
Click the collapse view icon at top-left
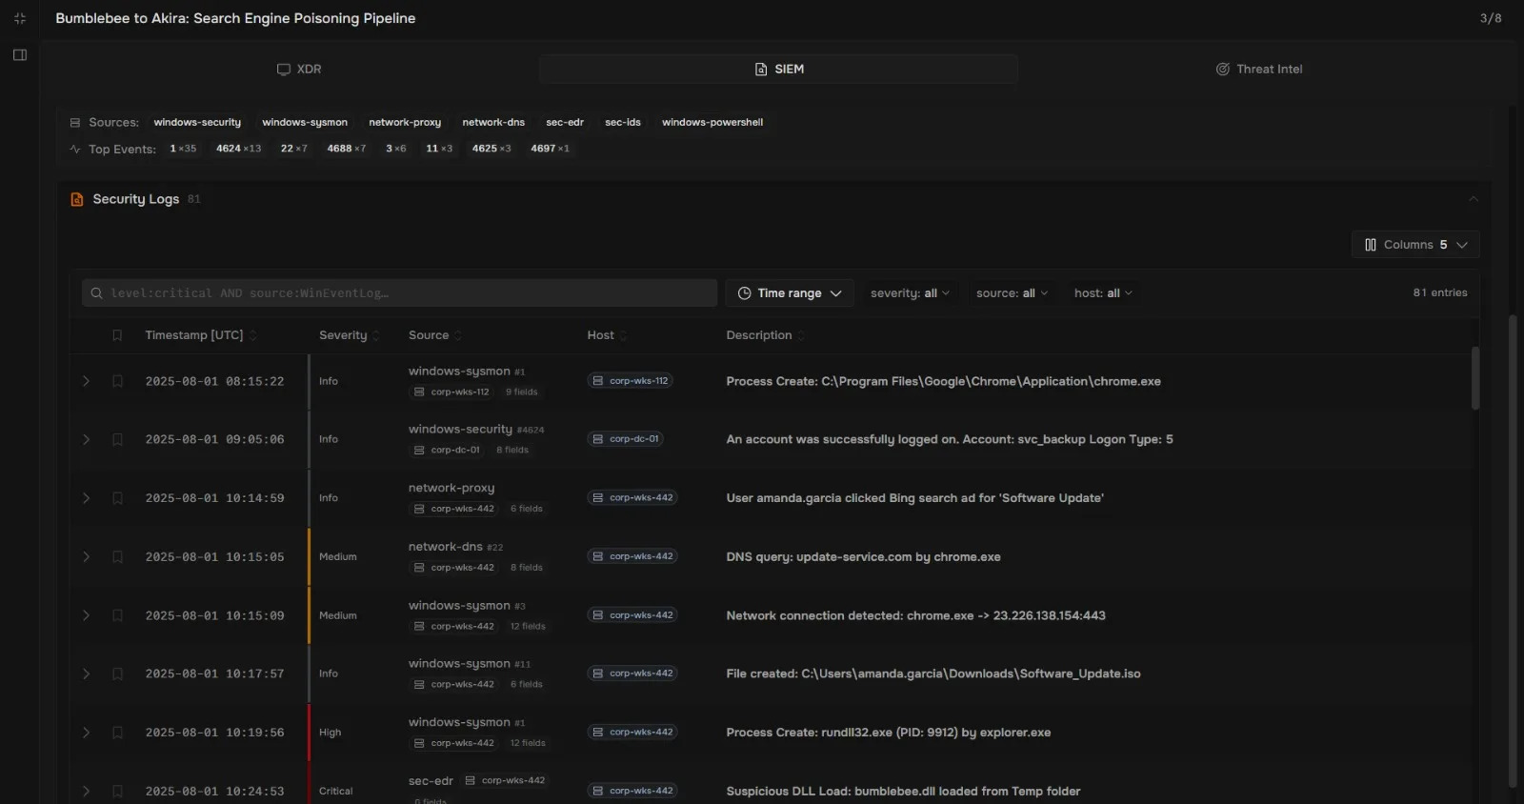20,18
